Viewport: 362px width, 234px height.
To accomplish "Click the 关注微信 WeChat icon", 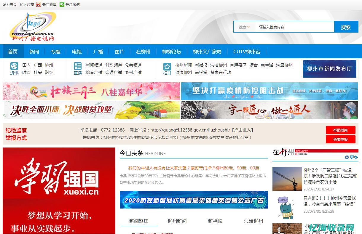I will [62, 4].
